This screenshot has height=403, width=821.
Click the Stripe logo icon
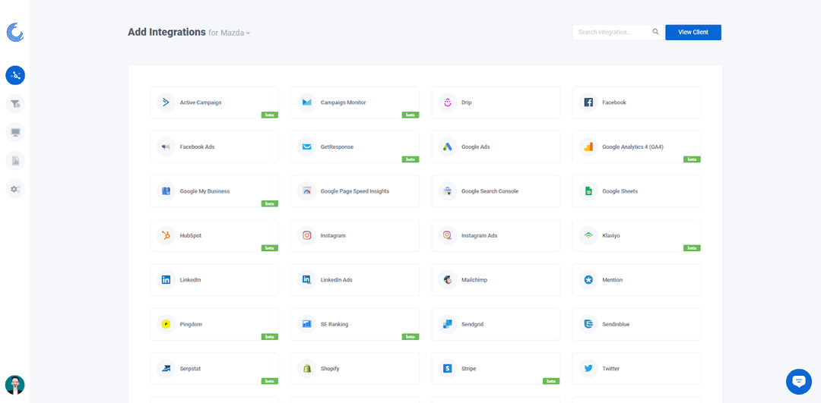click(x=448, y=369)
